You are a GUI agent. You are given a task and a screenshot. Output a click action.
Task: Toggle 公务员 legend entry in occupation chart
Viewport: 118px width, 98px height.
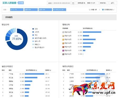36,32
